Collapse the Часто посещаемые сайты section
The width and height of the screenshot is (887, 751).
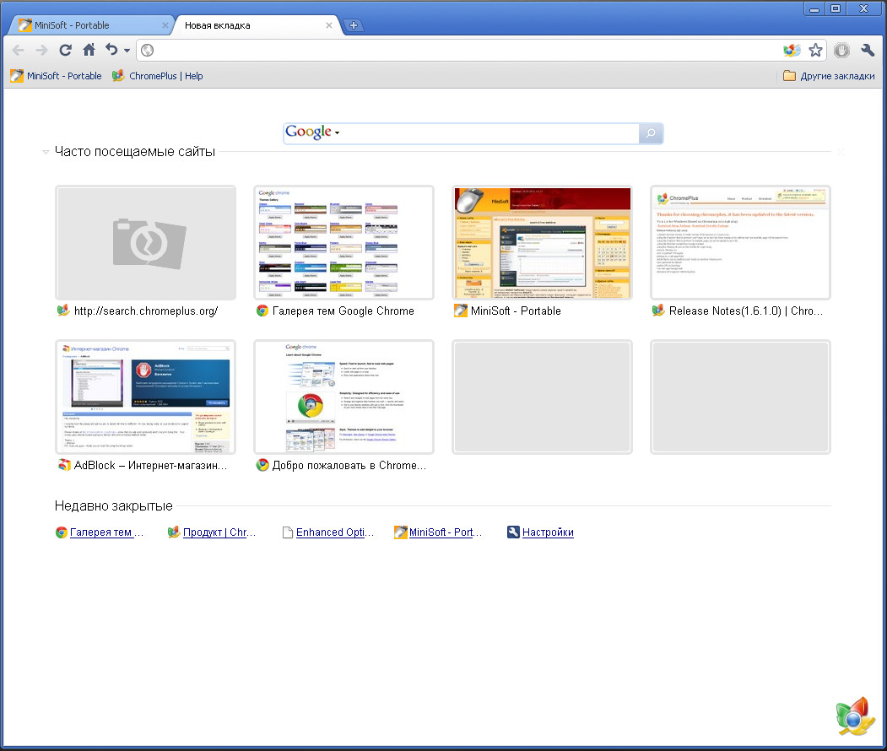(x=46, y=152)
